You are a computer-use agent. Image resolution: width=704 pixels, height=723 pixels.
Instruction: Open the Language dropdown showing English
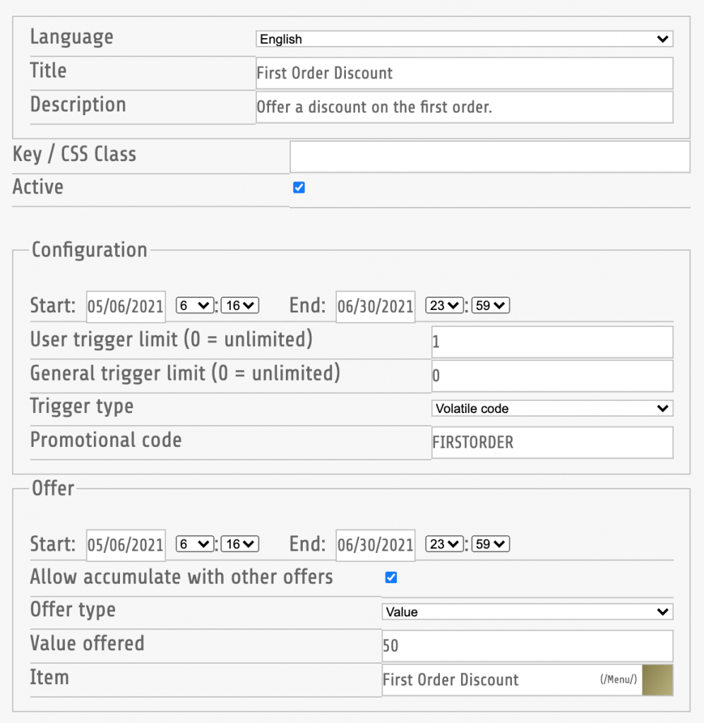(464, 39)
